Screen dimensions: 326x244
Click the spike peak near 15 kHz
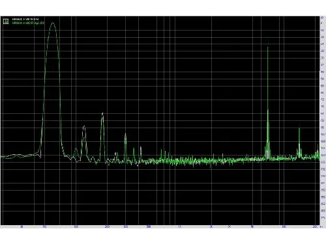299,128
